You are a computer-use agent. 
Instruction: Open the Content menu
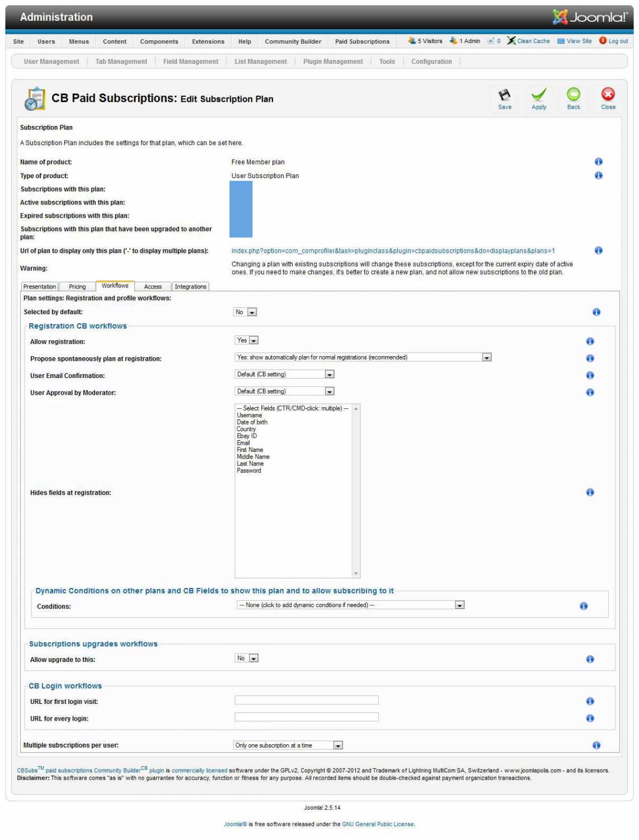115,41
